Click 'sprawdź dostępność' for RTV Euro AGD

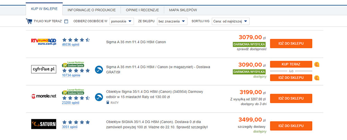point(251,49)
